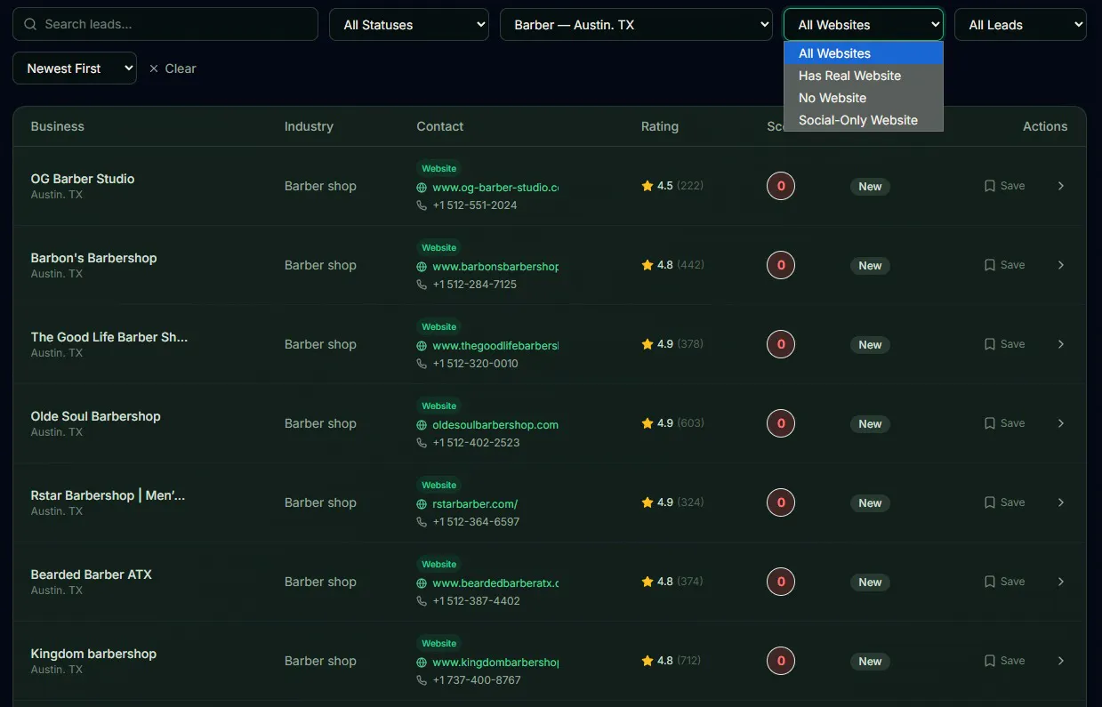
Task: Click phone number +1 512-364-6597
Action: (476, 522)
